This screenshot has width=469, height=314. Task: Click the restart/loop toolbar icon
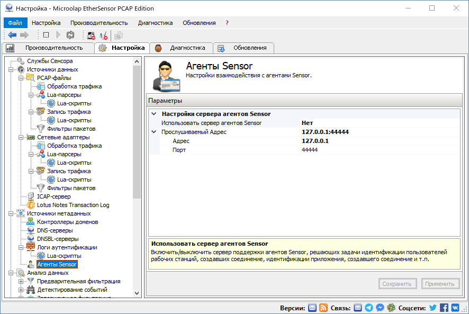click(70, 35)
